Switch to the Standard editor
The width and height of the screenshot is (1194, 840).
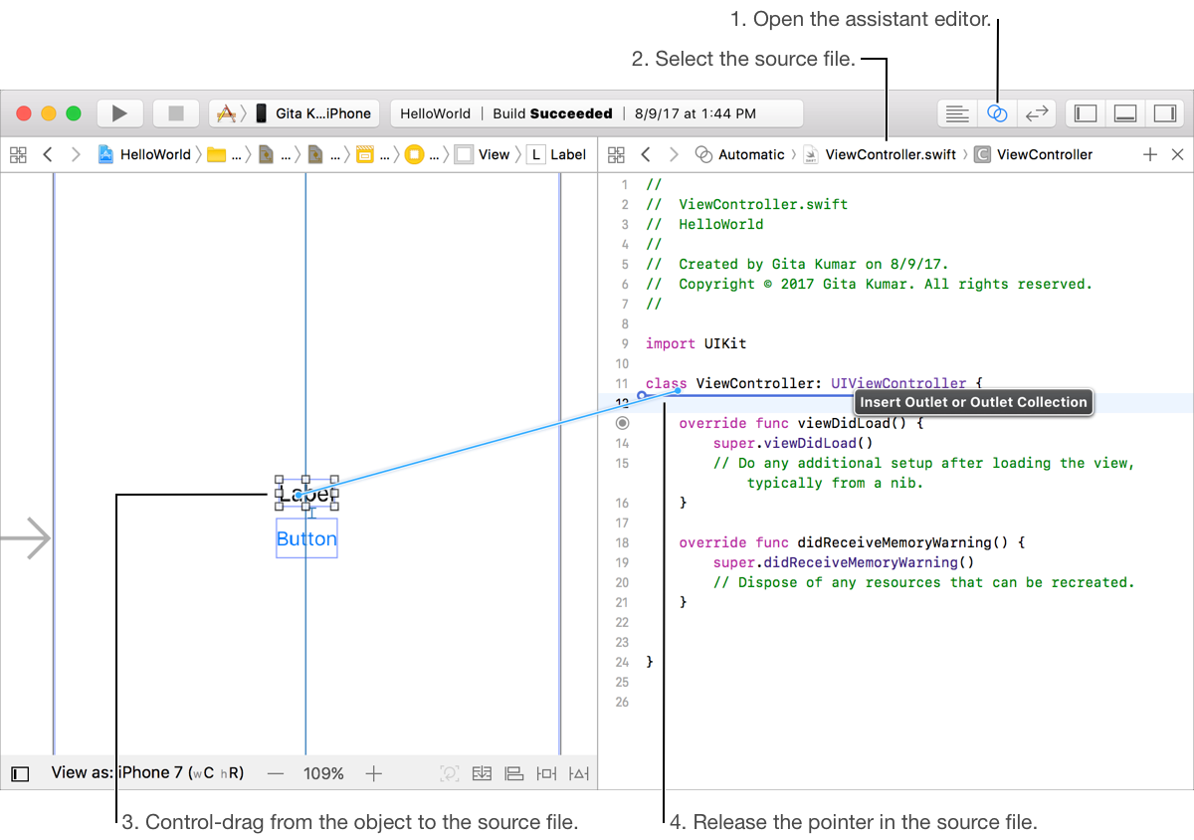click(957, 113)
